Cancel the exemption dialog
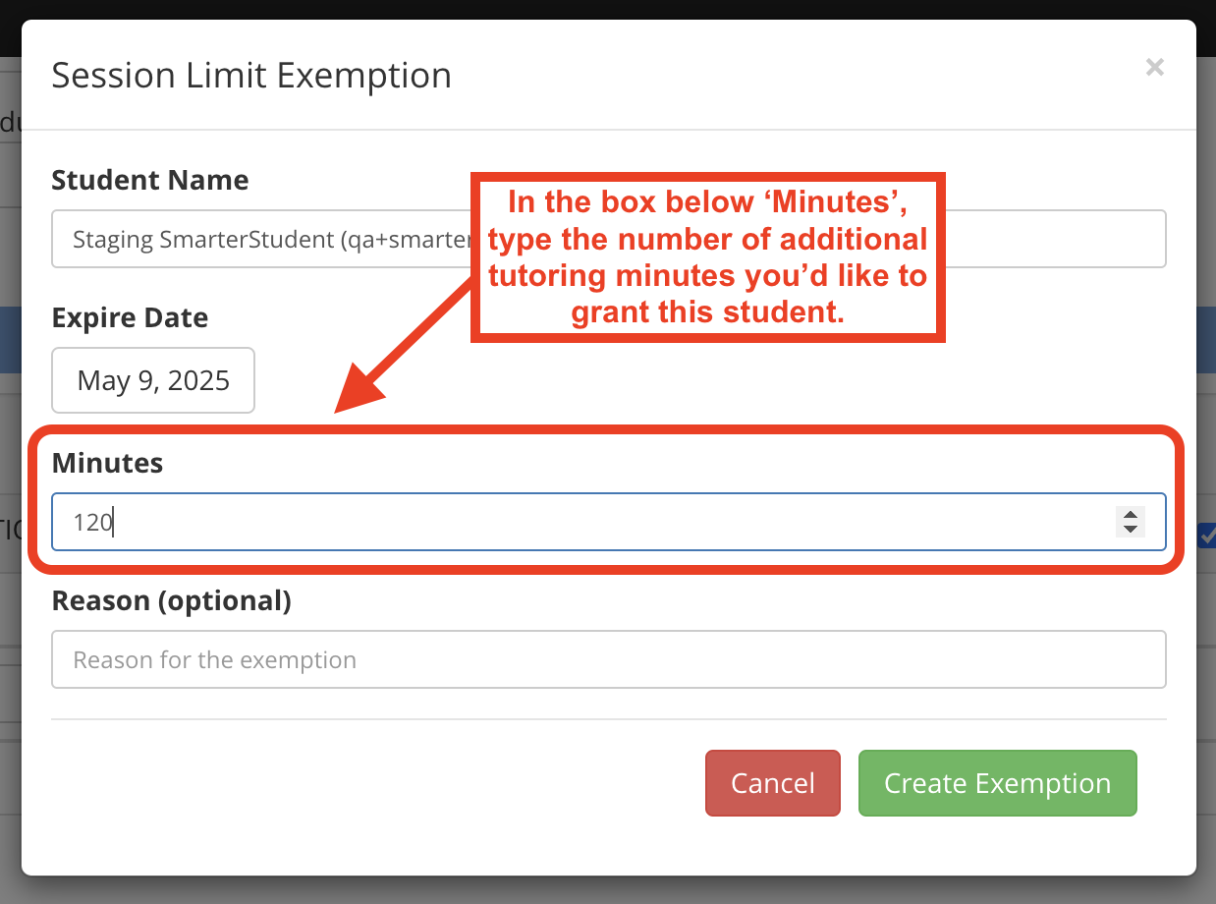 point(773,783)
